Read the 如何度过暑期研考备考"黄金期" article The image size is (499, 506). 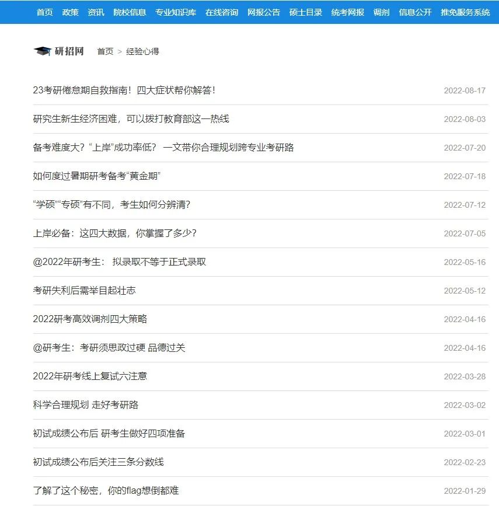[x=97, y=176]
